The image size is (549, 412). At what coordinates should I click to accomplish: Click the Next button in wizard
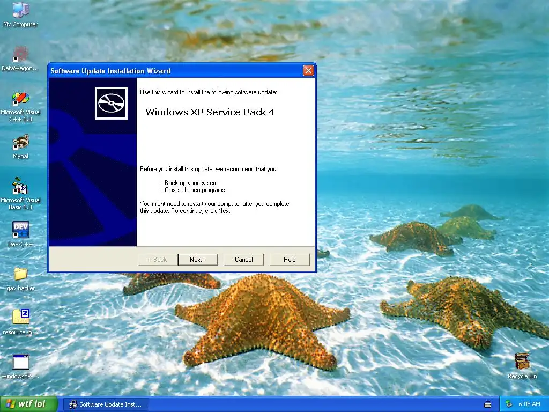198,260
